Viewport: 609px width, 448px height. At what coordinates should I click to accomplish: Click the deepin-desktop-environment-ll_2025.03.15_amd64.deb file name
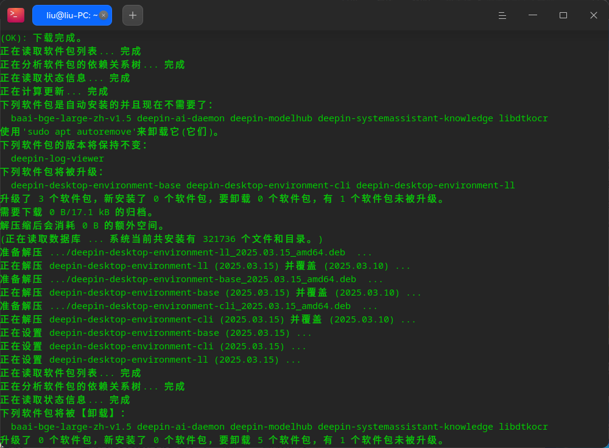pos(208,252)
